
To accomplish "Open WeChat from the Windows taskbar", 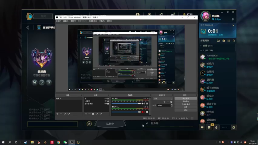I will [x=65, y=142].
